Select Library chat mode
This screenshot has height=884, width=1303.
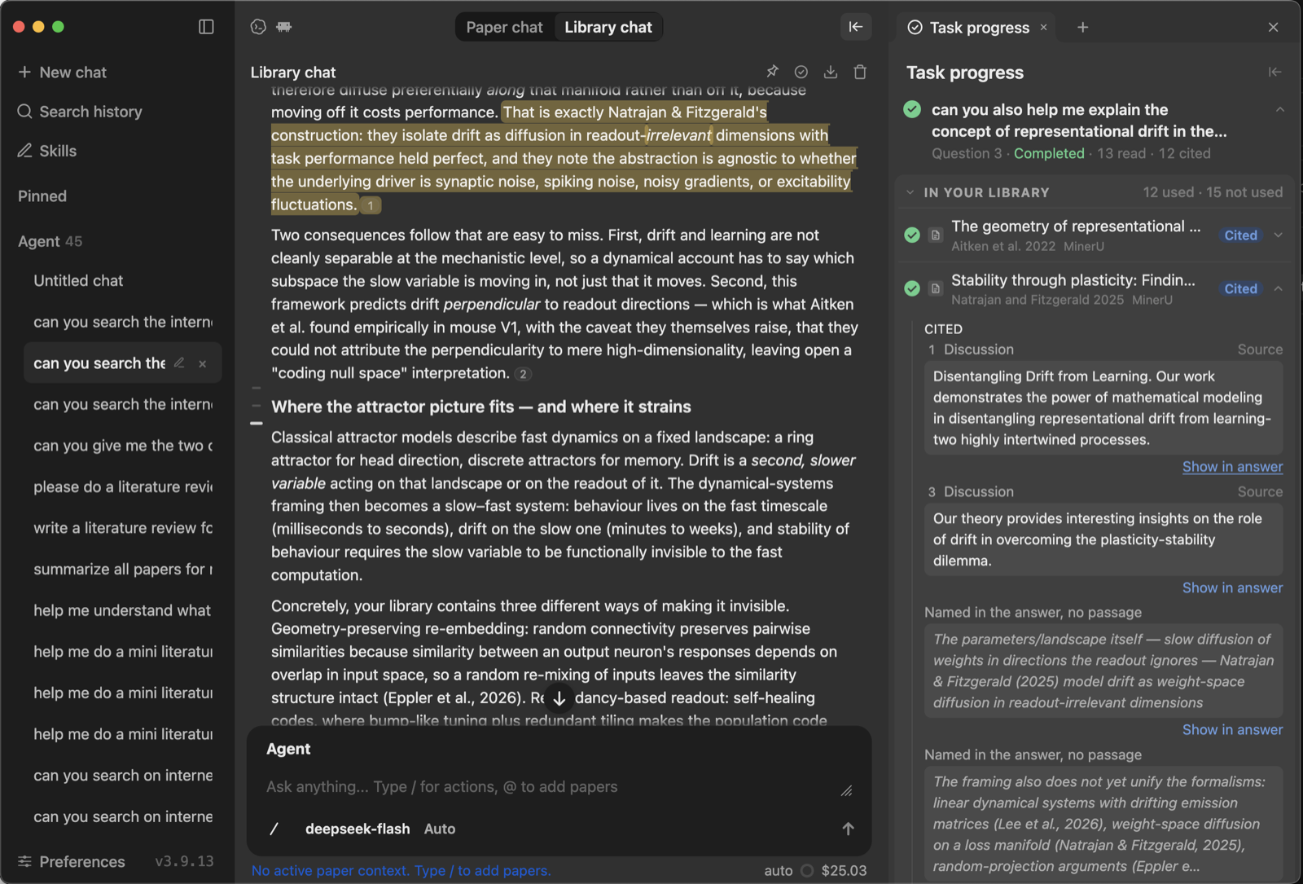[x=608, y=27]
